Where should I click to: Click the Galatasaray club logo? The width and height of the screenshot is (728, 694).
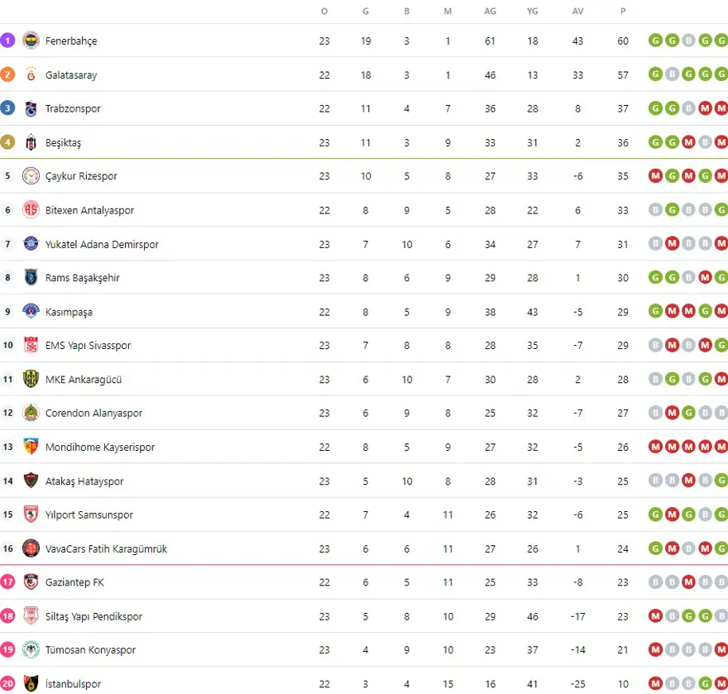pos(31,74)
